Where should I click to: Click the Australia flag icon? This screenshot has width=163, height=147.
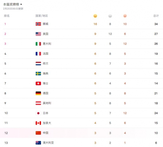point(38,143)
